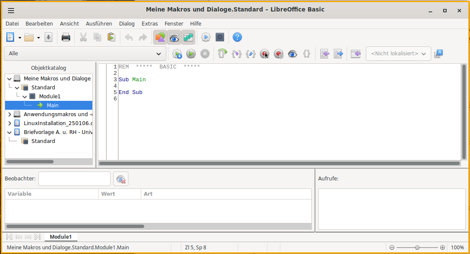Screen dimensions: 470x254
Task: Open Manage Breakpoints icon with gear
Action: click(x=279, y=54)
